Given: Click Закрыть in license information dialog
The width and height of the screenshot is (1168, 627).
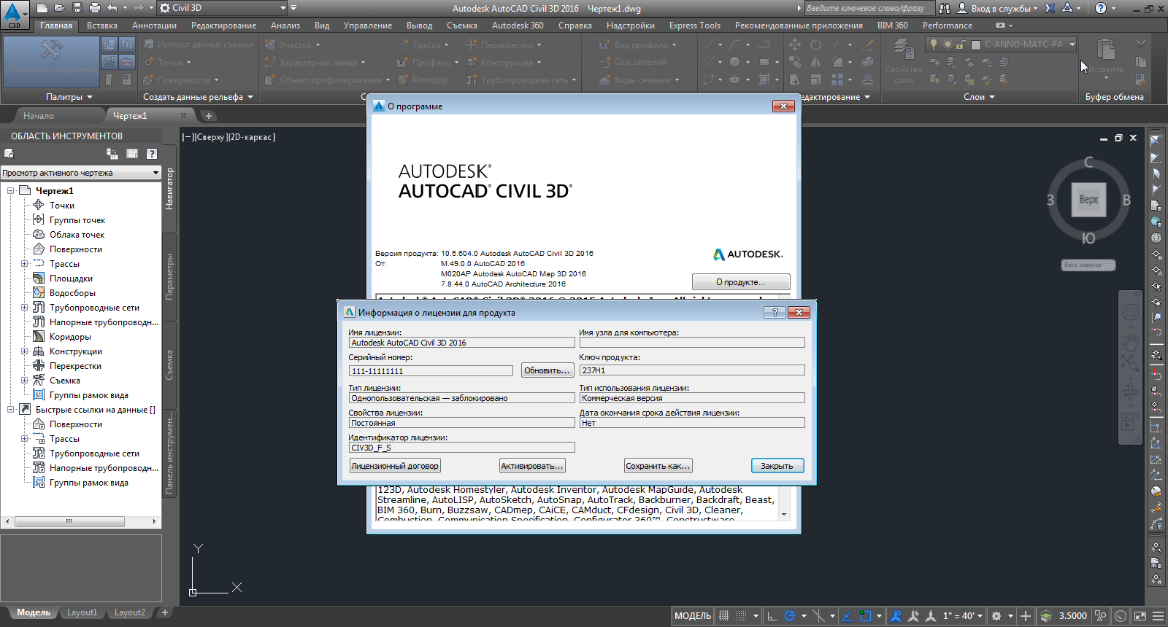Looking at the screenshot, I should click(x=777, y=466).
